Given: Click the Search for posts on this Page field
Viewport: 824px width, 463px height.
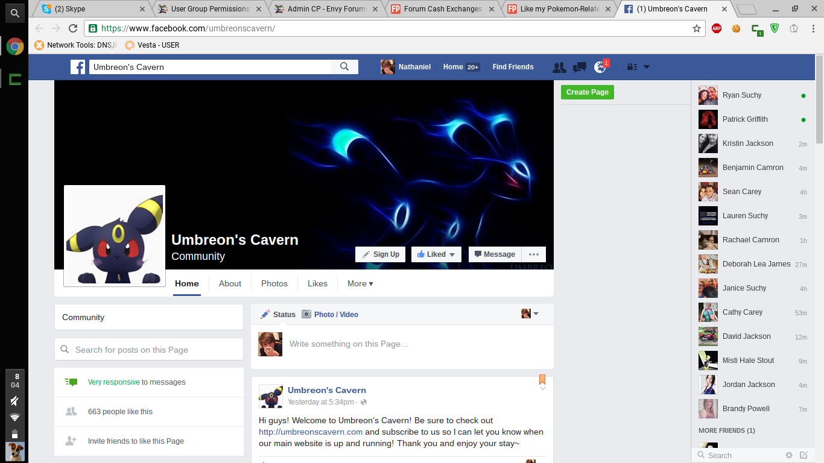Looking at the screenshot, I should click(149, 350).
